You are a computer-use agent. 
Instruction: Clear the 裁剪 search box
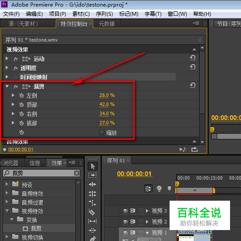[x=77, y=173]
